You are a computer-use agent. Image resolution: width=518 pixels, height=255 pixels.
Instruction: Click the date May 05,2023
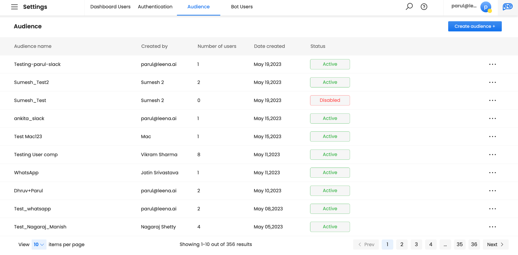(x=268, y=227)
